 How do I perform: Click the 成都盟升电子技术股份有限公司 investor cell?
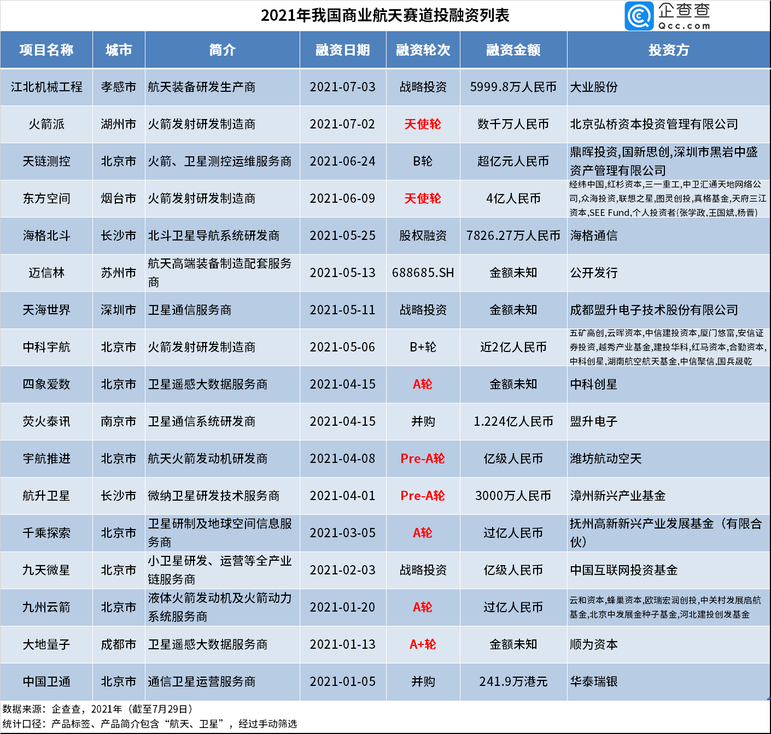pos(669,310)
